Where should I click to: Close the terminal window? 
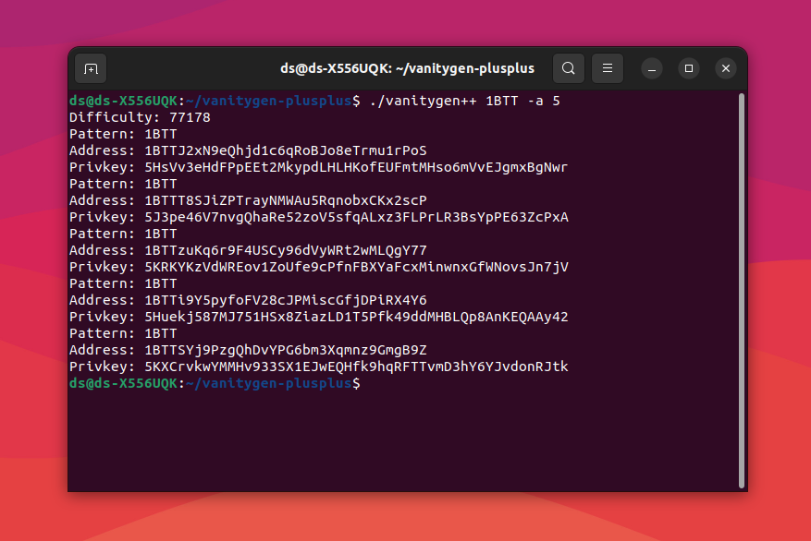pos(726,68)
